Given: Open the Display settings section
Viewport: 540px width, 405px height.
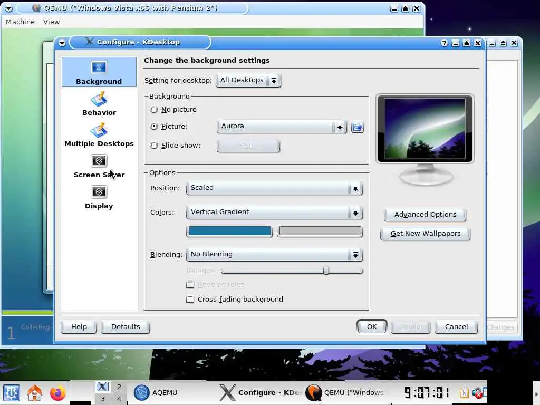Looking at the screenshot, I should [99, 197].
